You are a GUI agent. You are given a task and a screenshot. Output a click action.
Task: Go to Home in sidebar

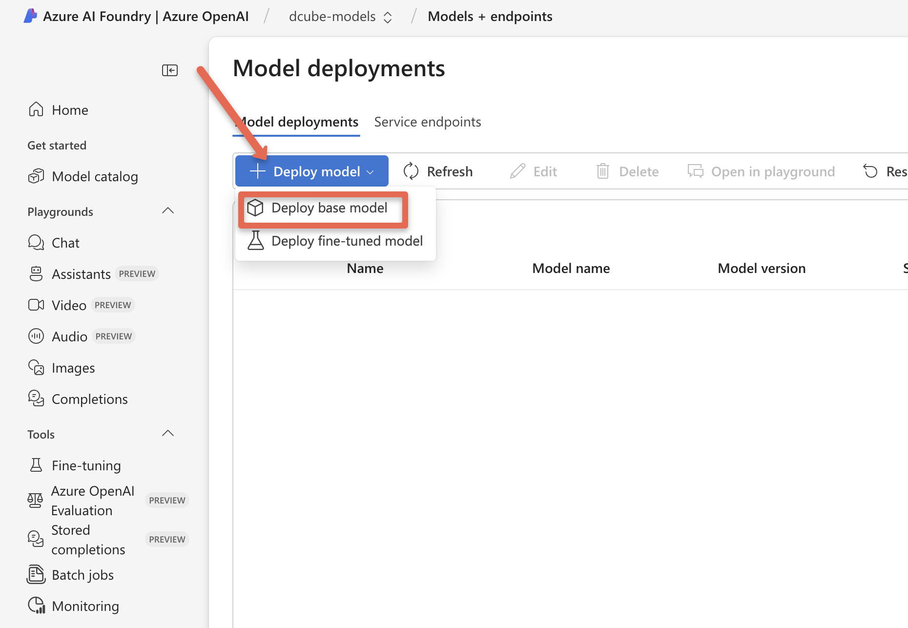tap(69, 109)
